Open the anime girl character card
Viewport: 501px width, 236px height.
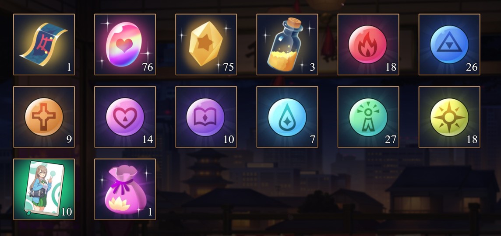tap(44, 189)
